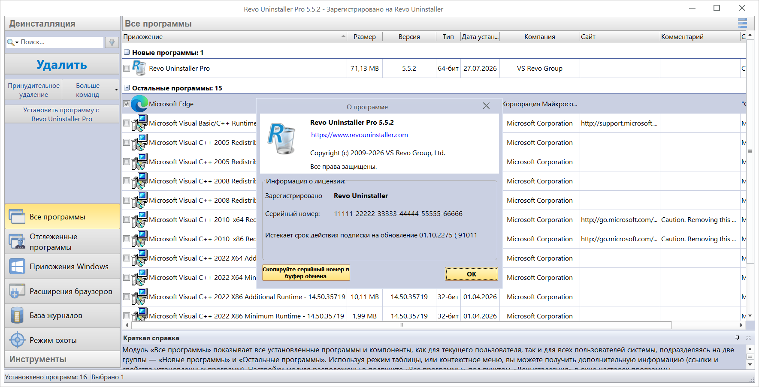Image resolution: width=759 pixels, height=387 pixels.
Task: Collapse the Новые программы group
Action: pos(127,52)
